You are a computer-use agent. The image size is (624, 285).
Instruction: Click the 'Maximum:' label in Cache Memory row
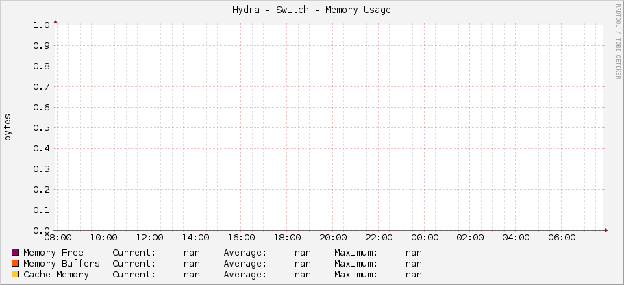click(x=356, y=275)
